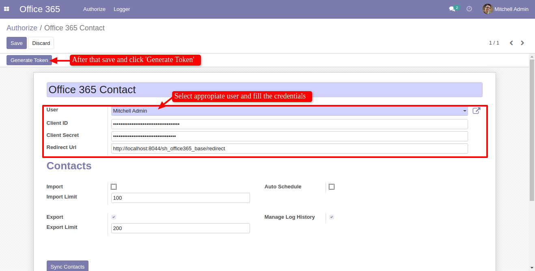Click the Sync Contacts button
The height and width of the screenshot is (271, 535).
67,267
